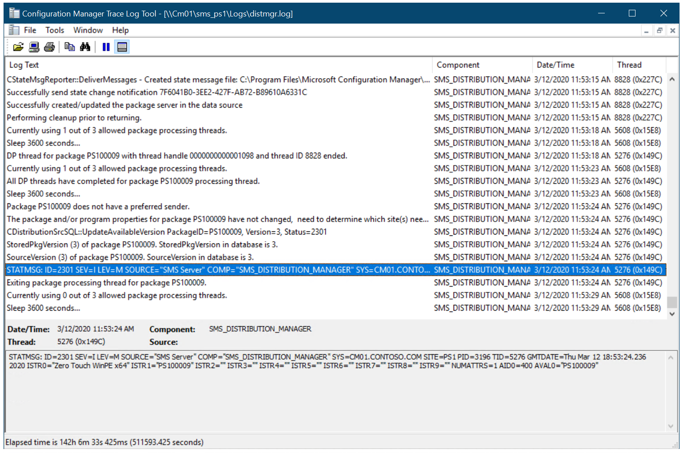This screenshot has width=684, height=453.
Task: Open the Tools menu
Action: pyautogui.click(x=54, y=30)
